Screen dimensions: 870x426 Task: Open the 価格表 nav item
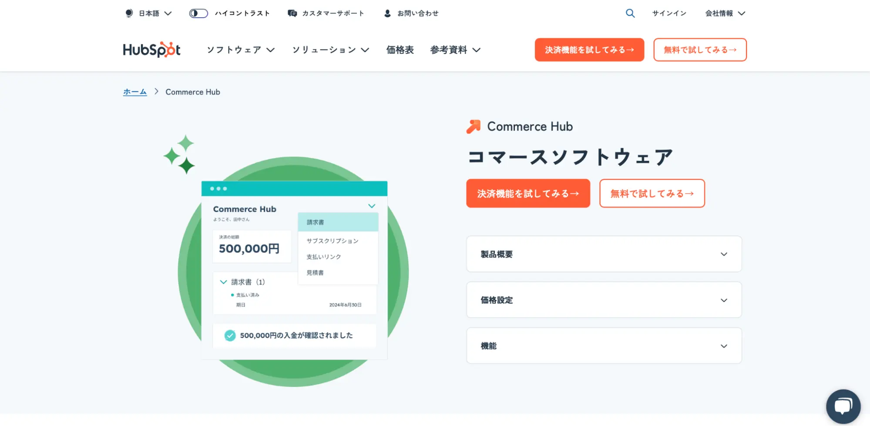[400, 50]
